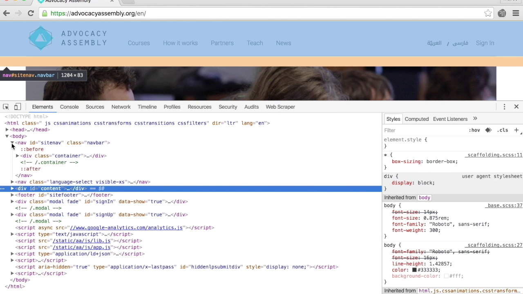
Task: Toggle the .cls element classes button
Action: point(503,130)
